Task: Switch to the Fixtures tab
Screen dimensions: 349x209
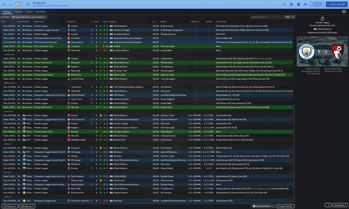Action: coord(7,12)
